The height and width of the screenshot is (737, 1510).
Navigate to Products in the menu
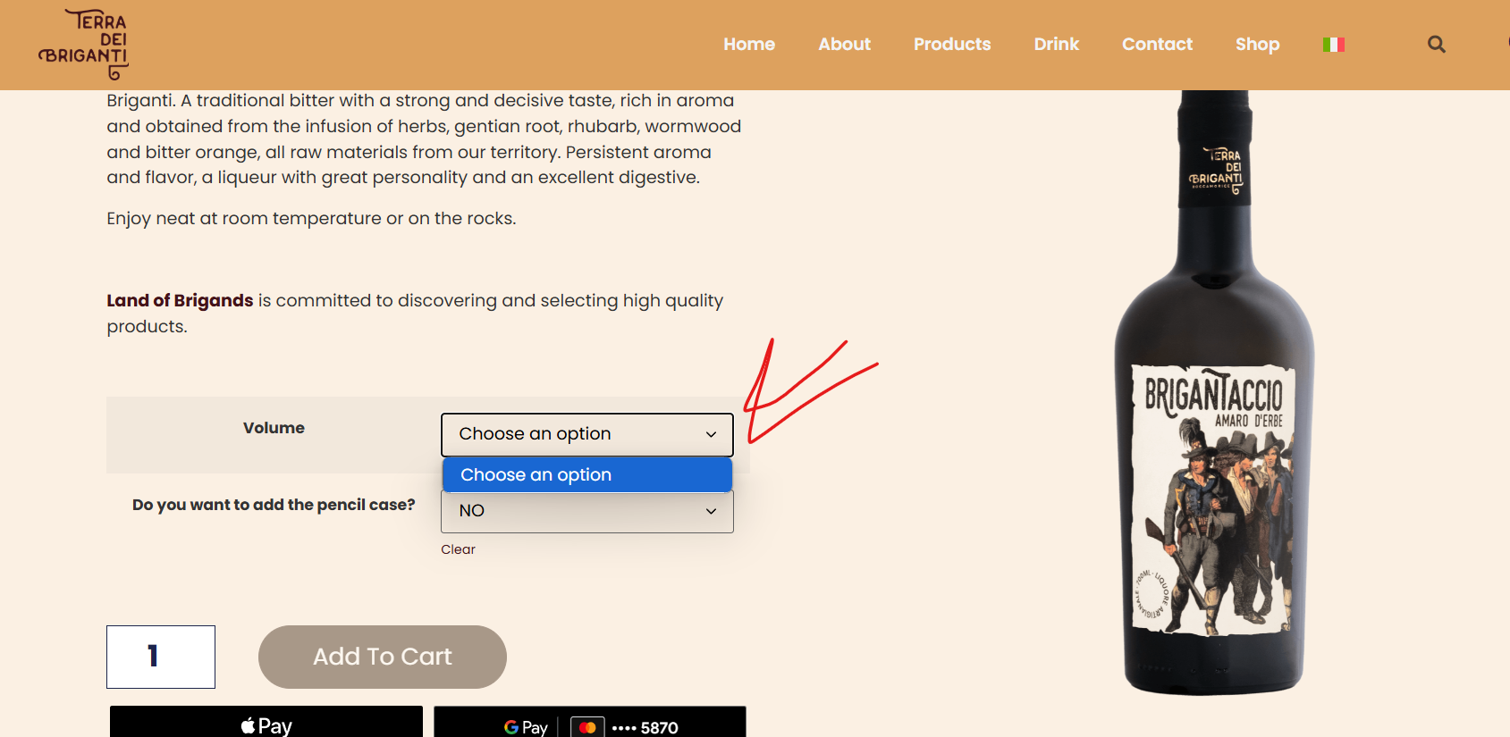coord(952,44)
